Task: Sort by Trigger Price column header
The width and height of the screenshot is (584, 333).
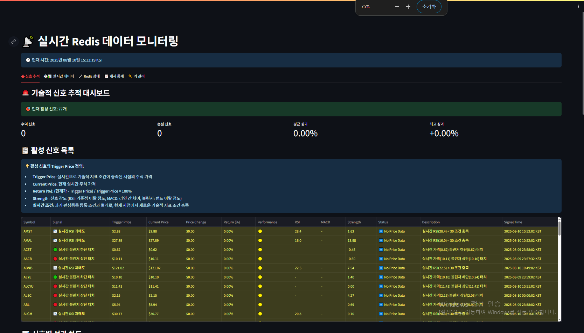Action: click(x=121, y=222)
